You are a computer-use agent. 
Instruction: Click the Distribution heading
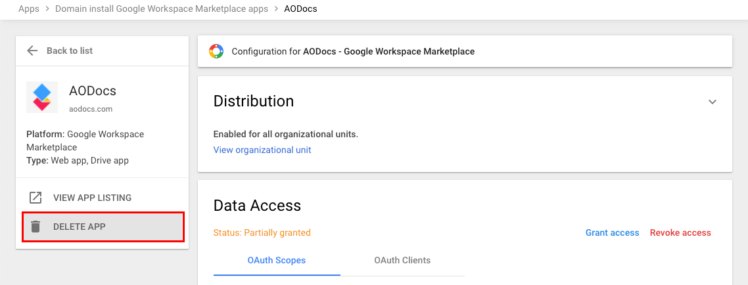253,101
